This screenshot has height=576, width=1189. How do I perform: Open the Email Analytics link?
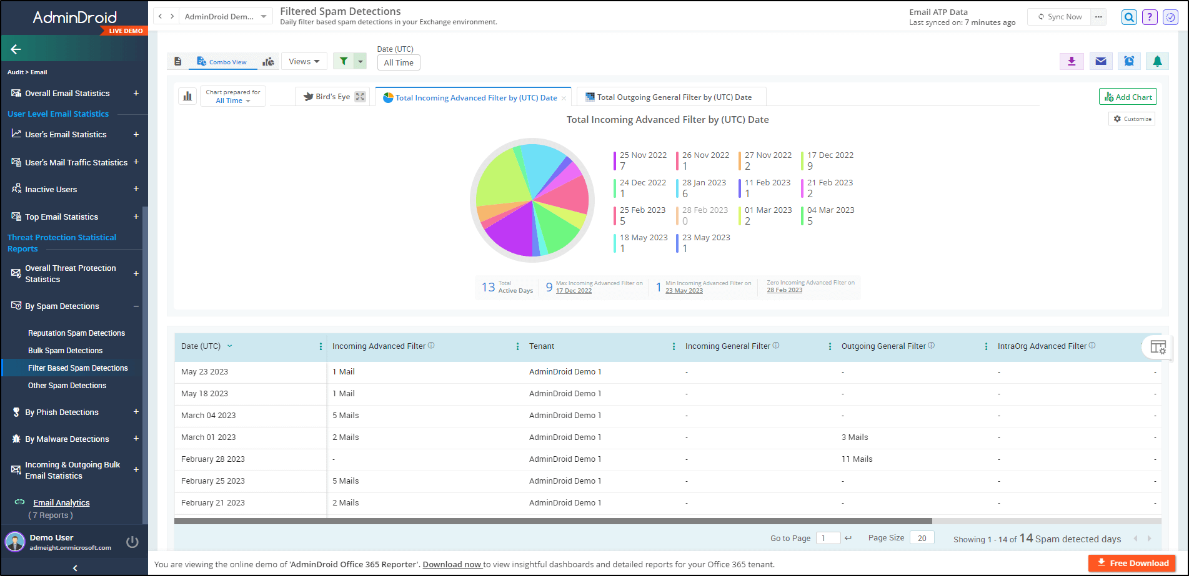pyautogui.click(x=61, y=502)
